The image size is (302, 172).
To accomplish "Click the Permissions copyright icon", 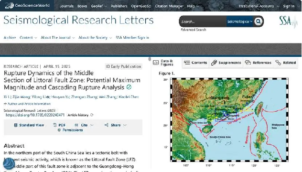I will pyautogui.click(x=59, y=130).
